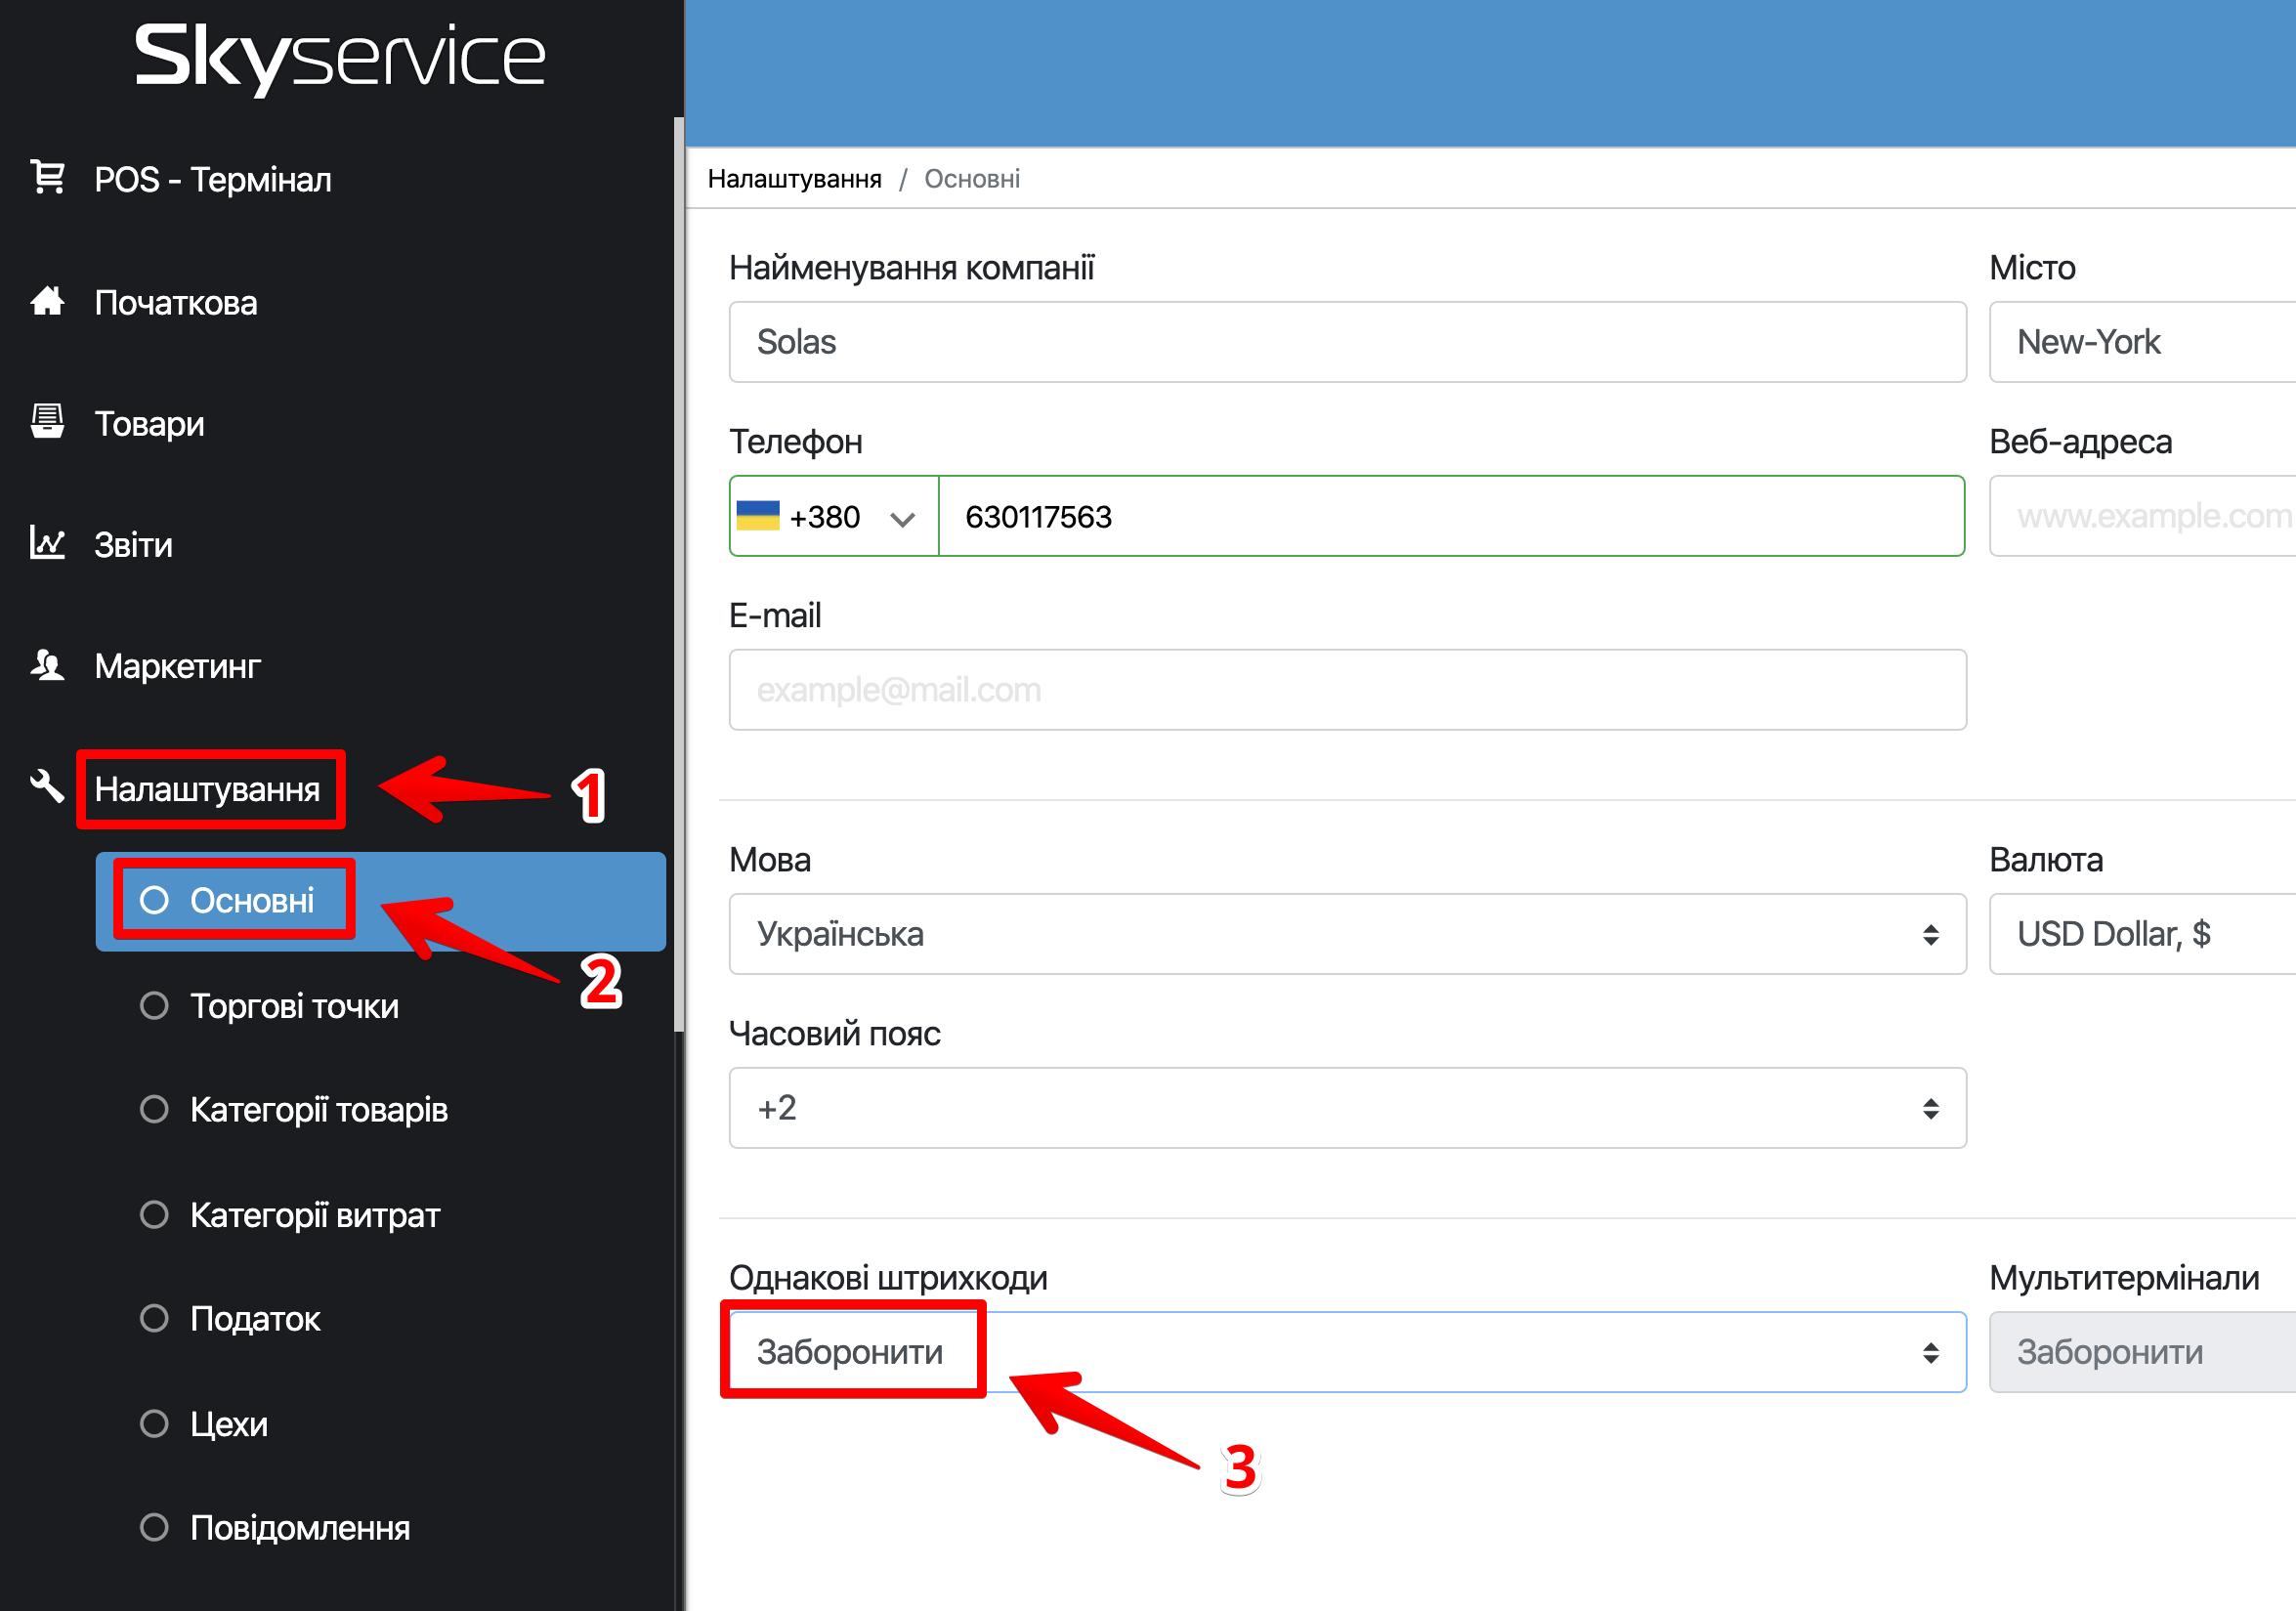This screenshot has width=2296, height=1611.
Task: Click the Ukraine flag in phone field
Action: coord(757,516)
